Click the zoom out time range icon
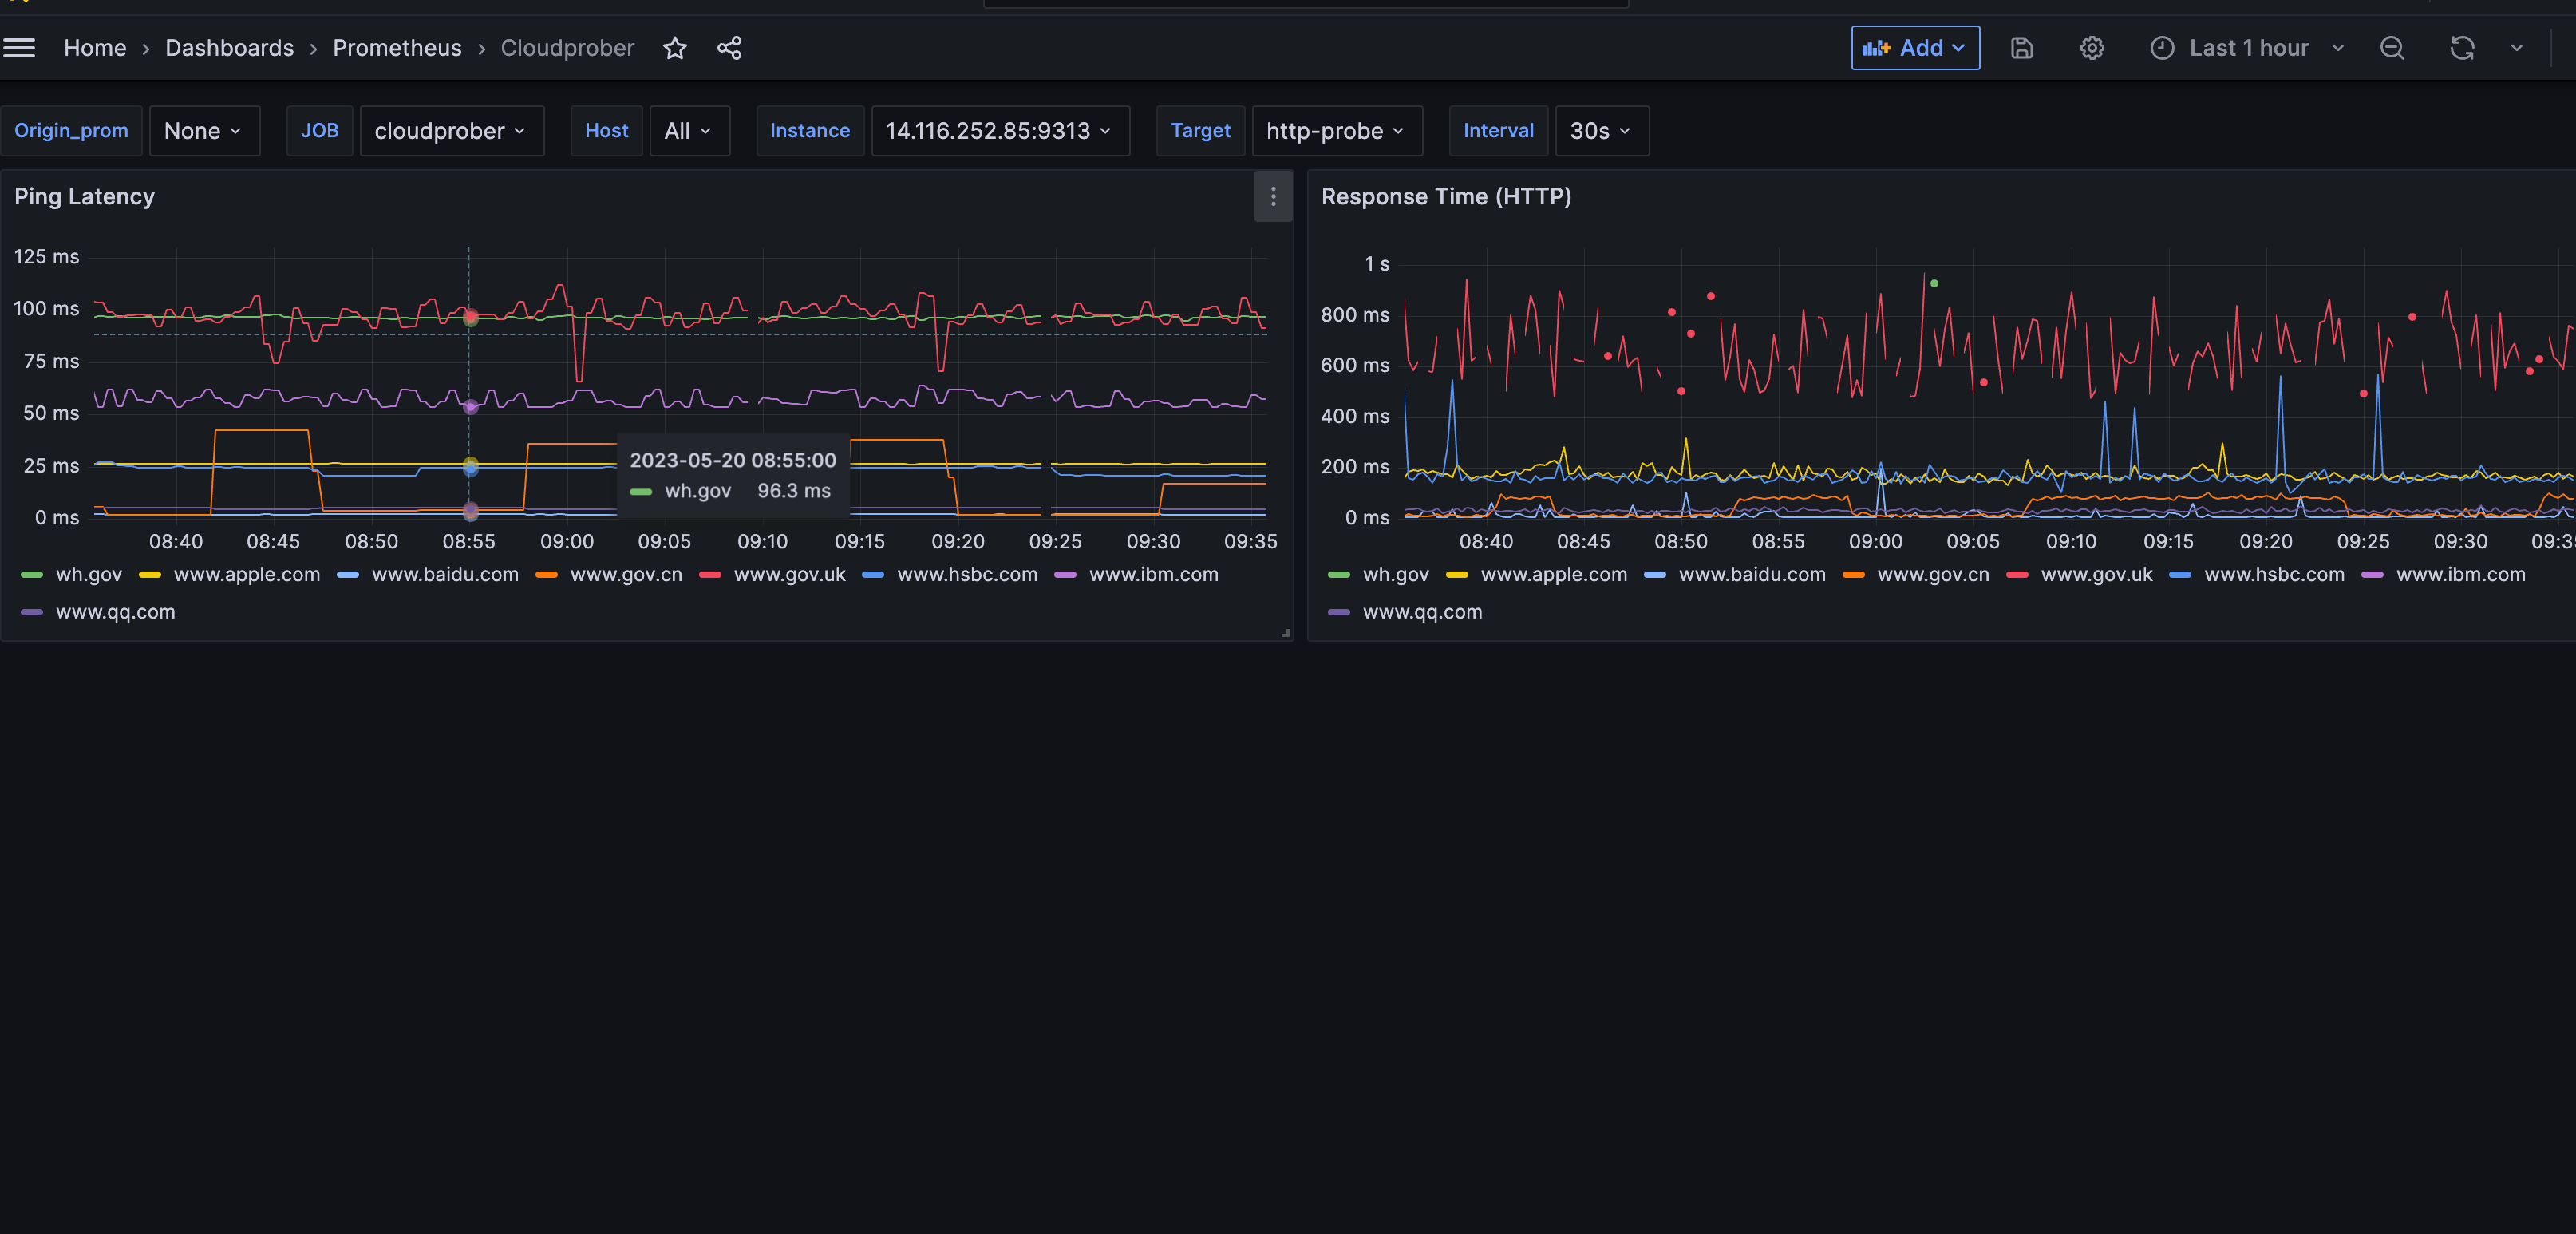 pos(2391,48)
